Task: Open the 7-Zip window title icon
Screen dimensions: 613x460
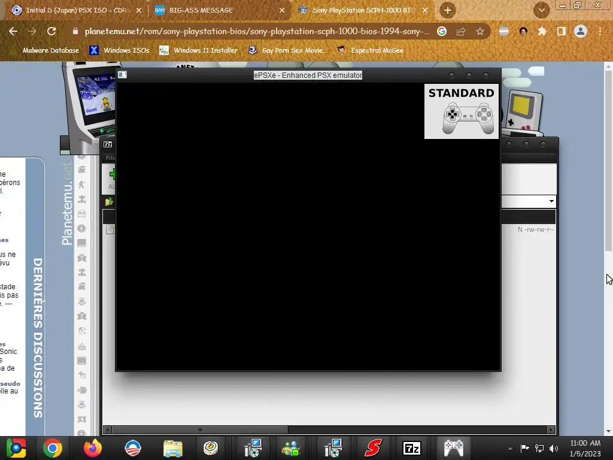Action: point(108,144)
